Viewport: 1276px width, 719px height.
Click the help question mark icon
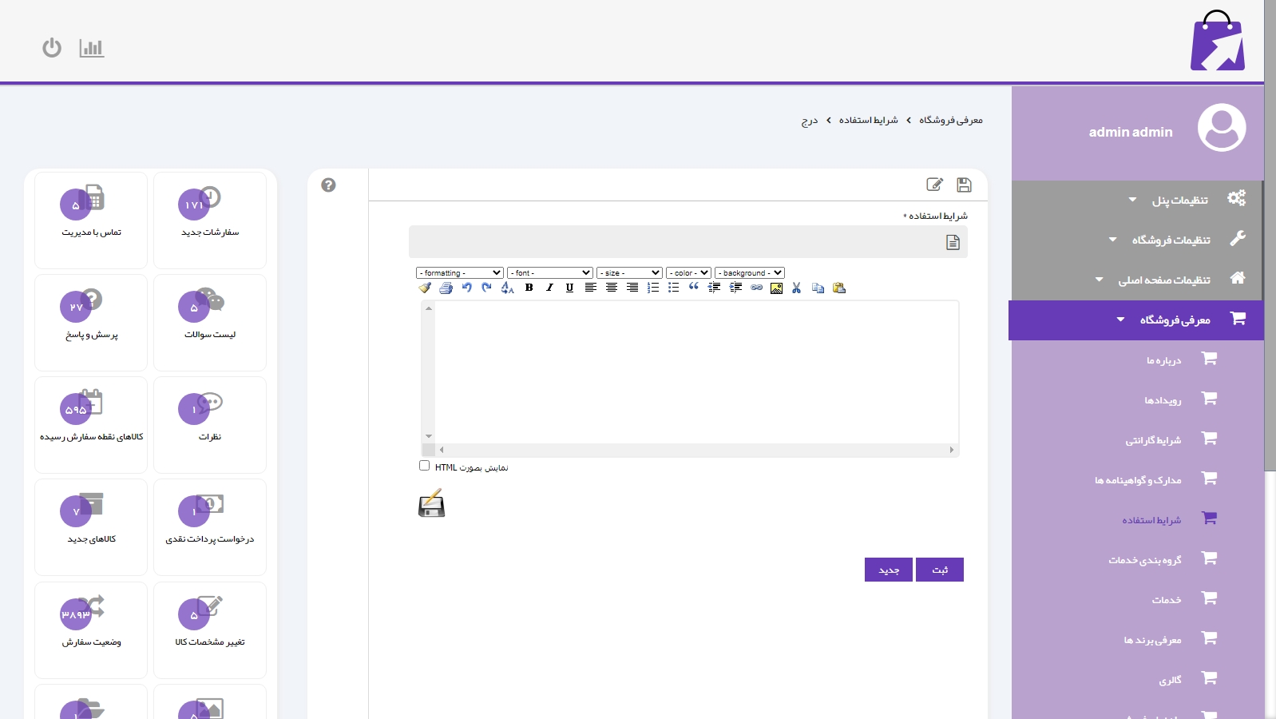pyautogui.click(x=328, y=185)
